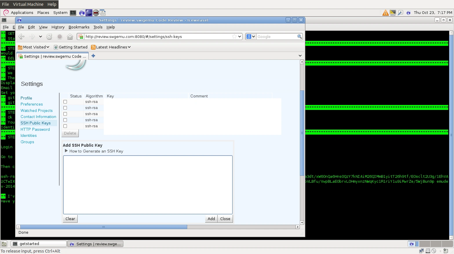Open a new tab with the plus icon
The image size is (454, 254).
click(x=93, y=56)
